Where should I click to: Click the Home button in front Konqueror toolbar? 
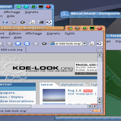coord(18,44)
